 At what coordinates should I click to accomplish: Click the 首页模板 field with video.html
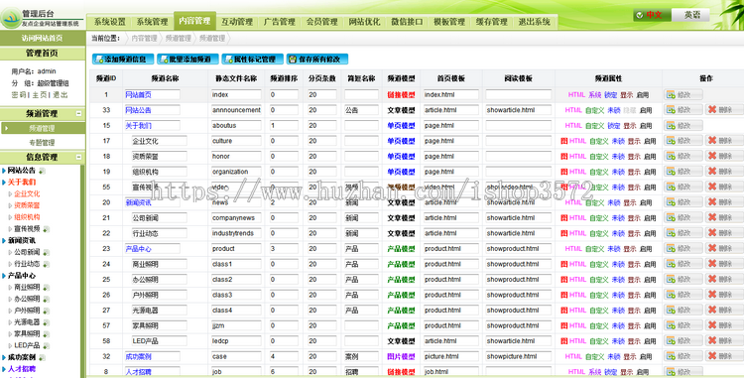point(450,187)
